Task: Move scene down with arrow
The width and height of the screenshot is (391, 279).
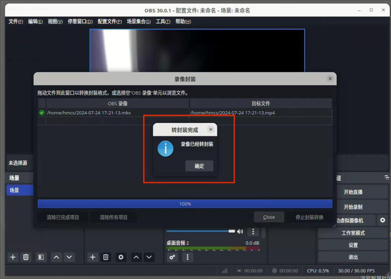Action: [x=69, y=257]
